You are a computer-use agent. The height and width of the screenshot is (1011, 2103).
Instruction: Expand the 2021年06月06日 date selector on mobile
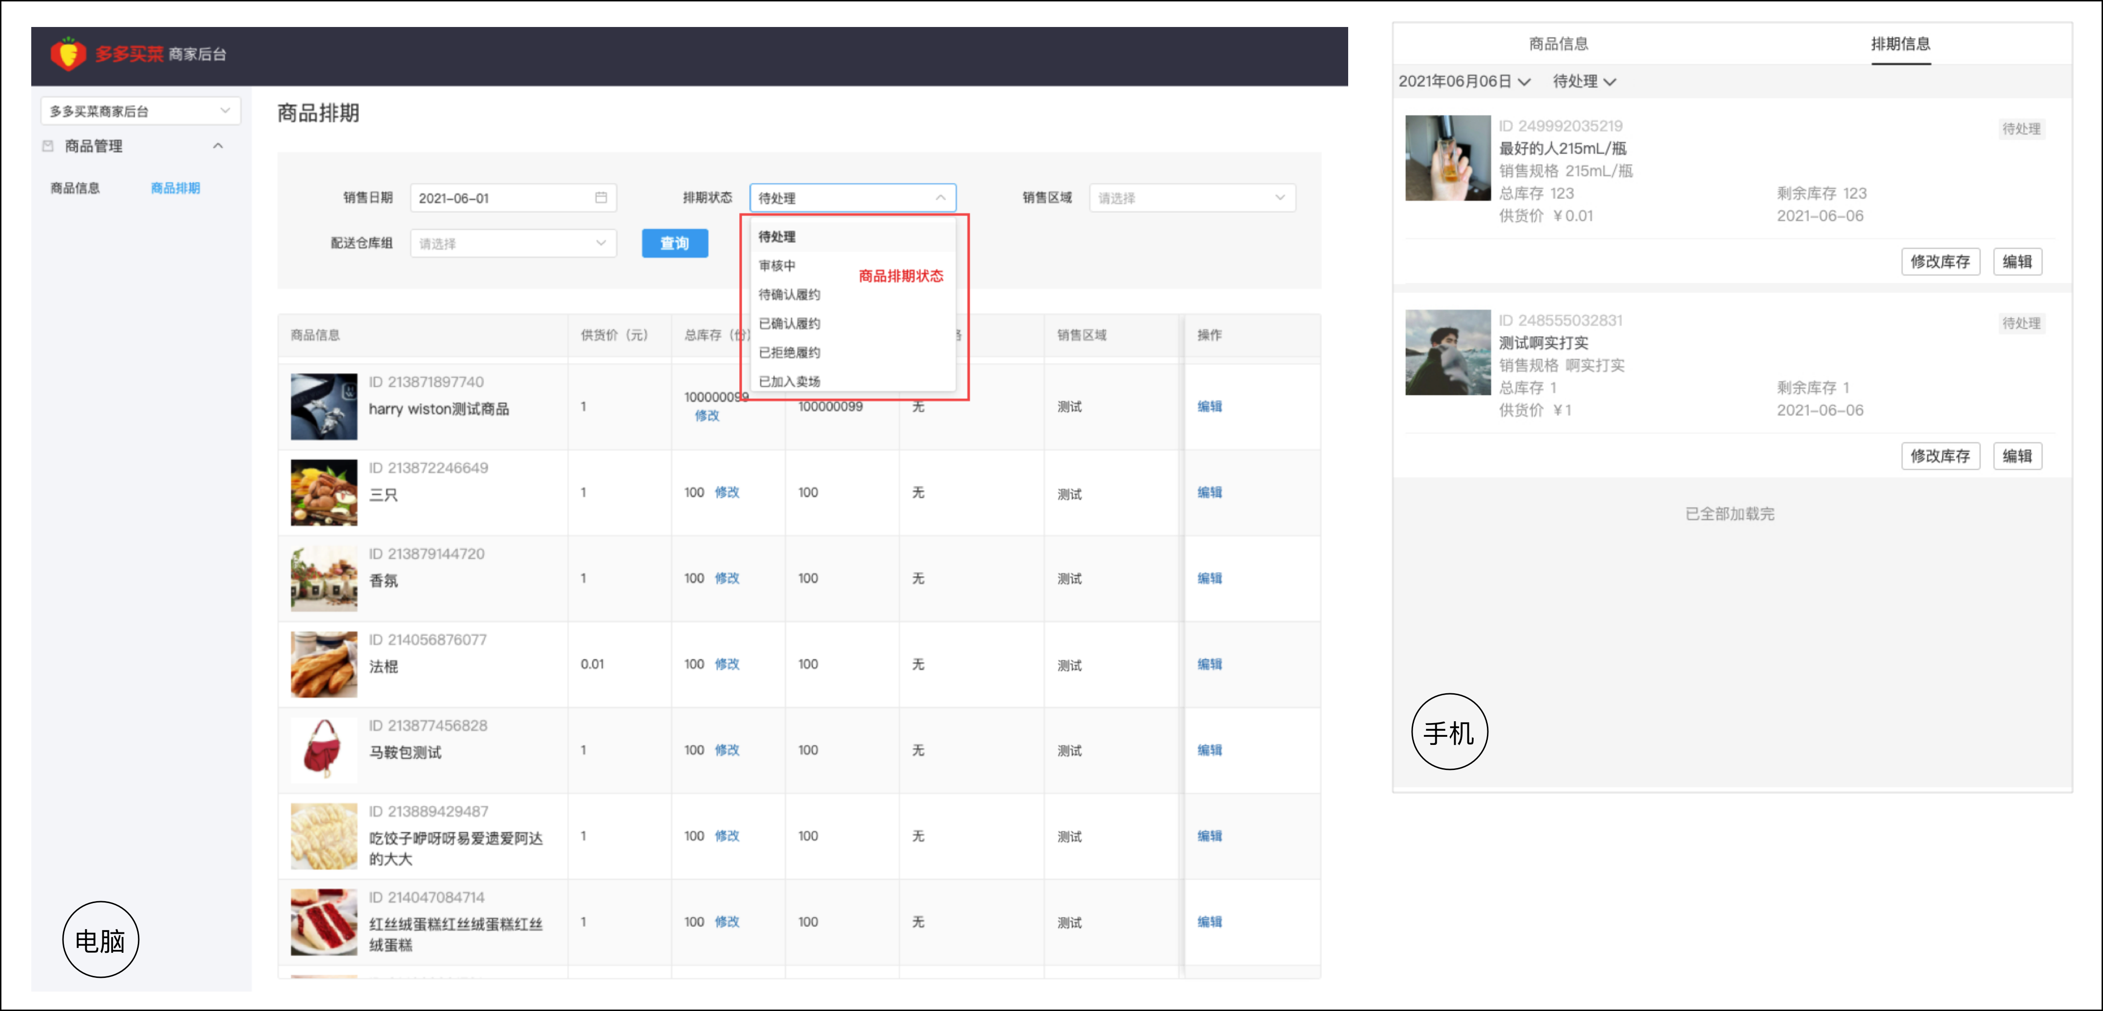(1464, 81)
